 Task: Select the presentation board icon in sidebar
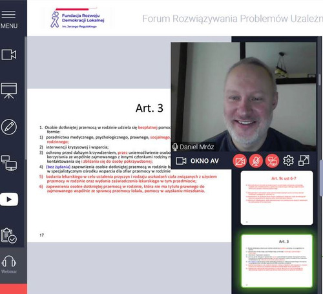9,90
